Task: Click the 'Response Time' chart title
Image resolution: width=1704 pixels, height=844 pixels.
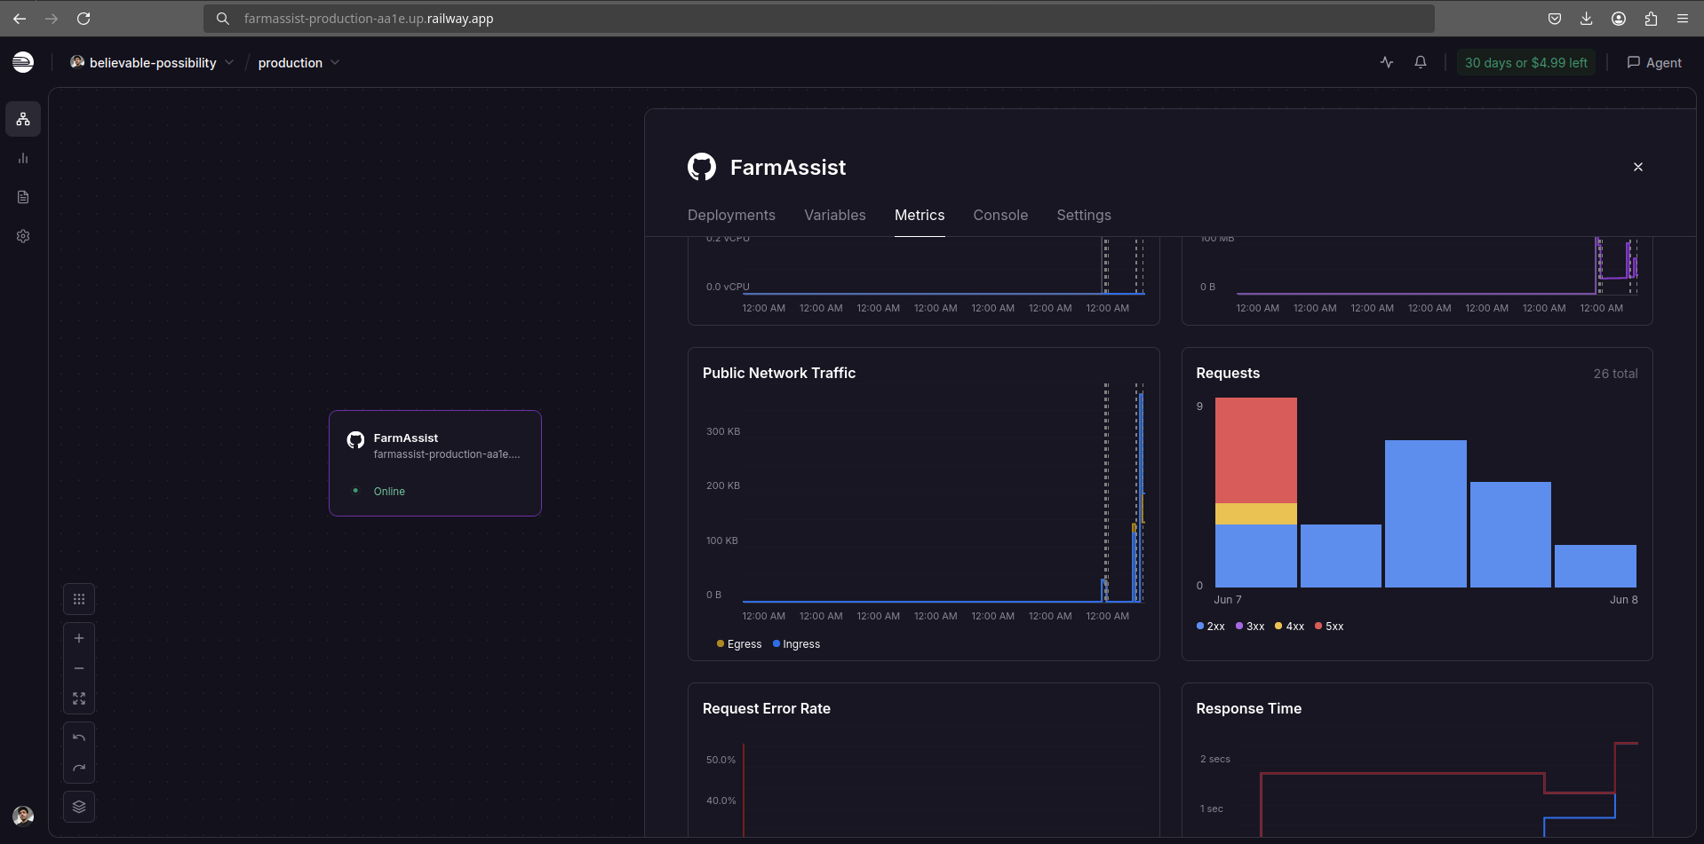Action: point(1248,709)
